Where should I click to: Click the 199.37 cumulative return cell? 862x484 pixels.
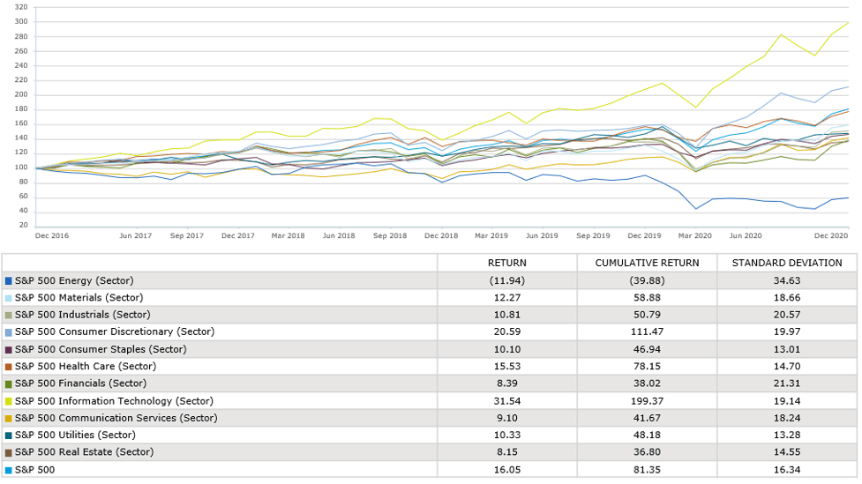point(647,400)
